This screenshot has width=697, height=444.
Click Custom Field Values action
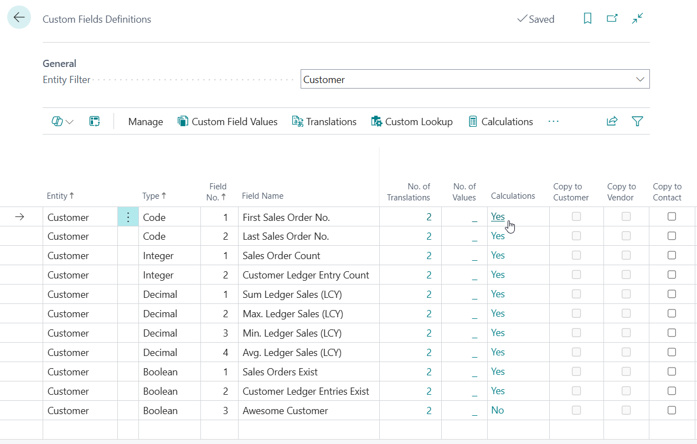[x=228, y=122]
